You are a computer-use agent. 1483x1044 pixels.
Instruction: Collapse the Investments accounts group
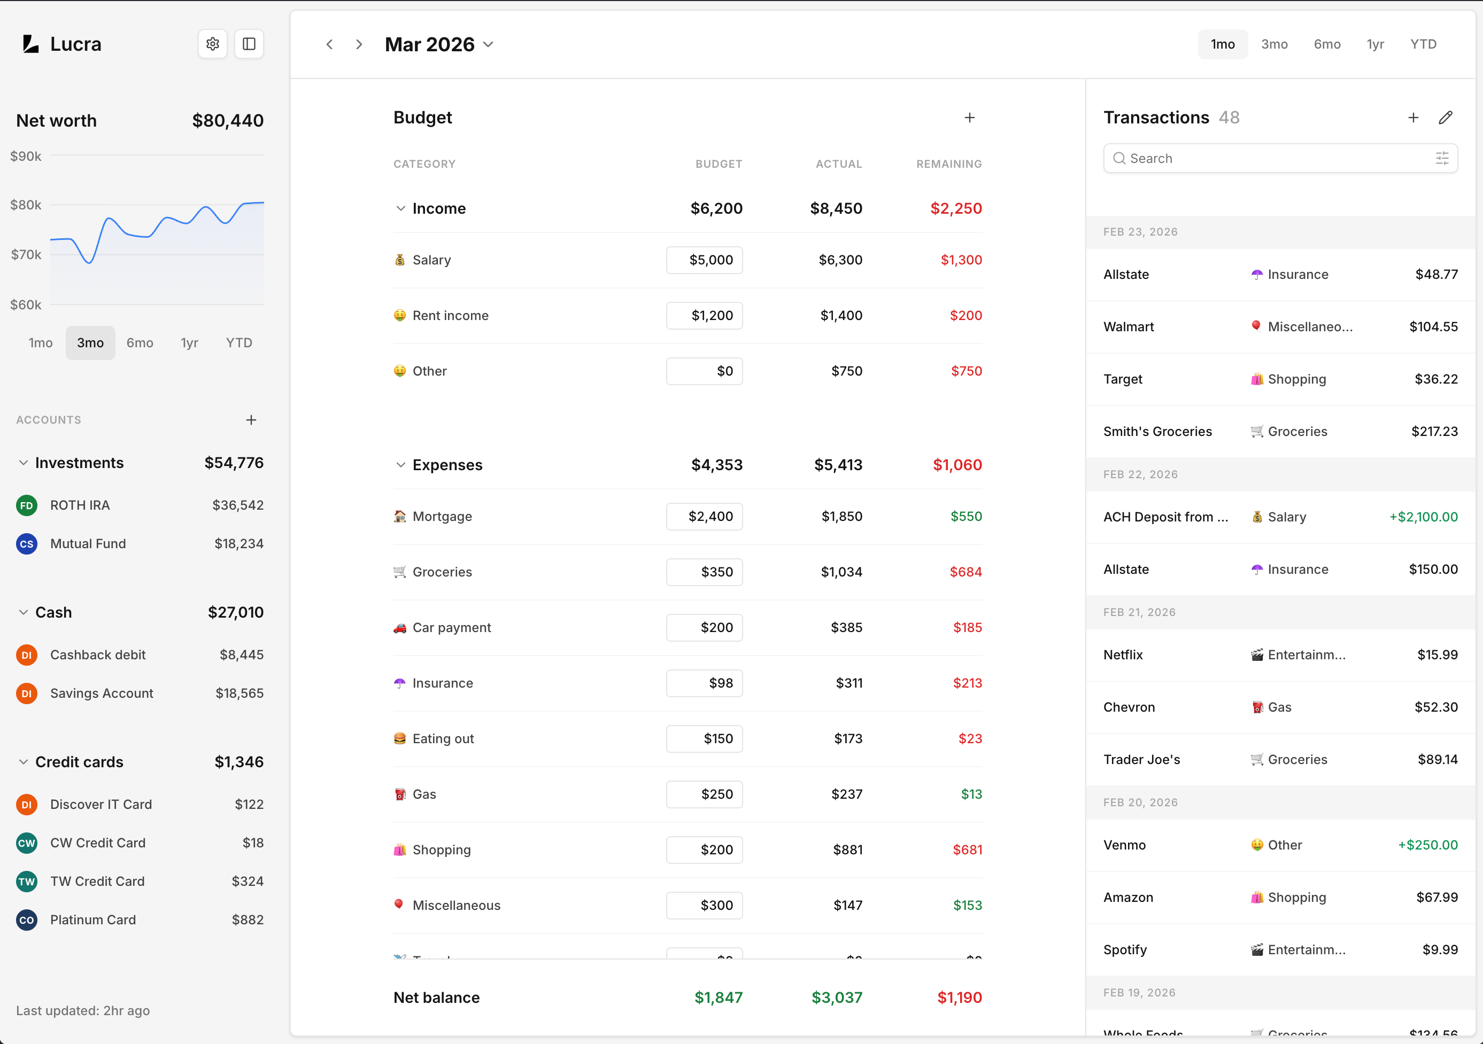tap(23, 463)
